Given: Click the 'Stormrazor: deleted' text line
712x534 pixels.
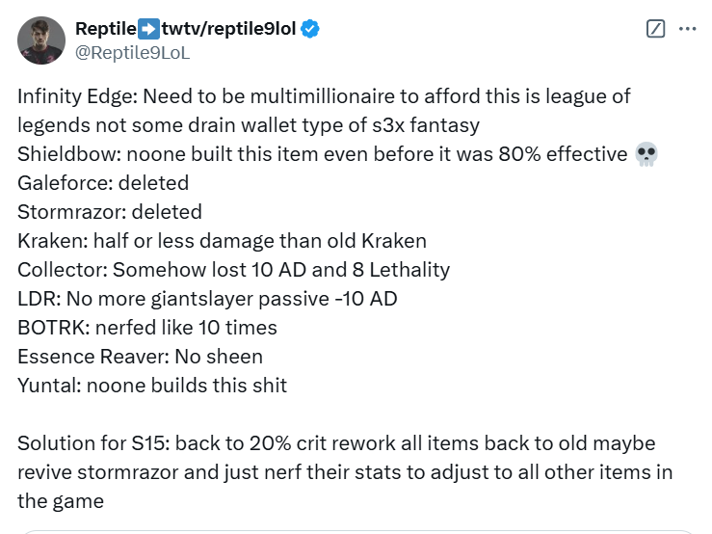Looking at the screenshot, I should click(110, 212).
